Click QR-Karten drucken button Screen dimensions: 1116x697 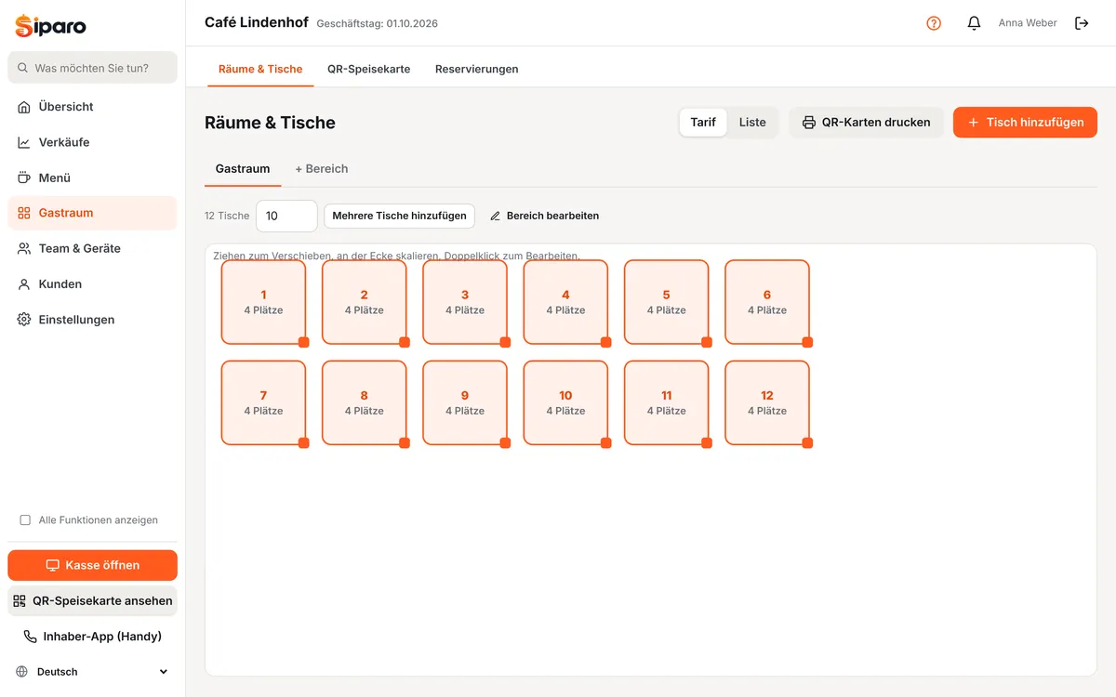[x=866, y=123]
